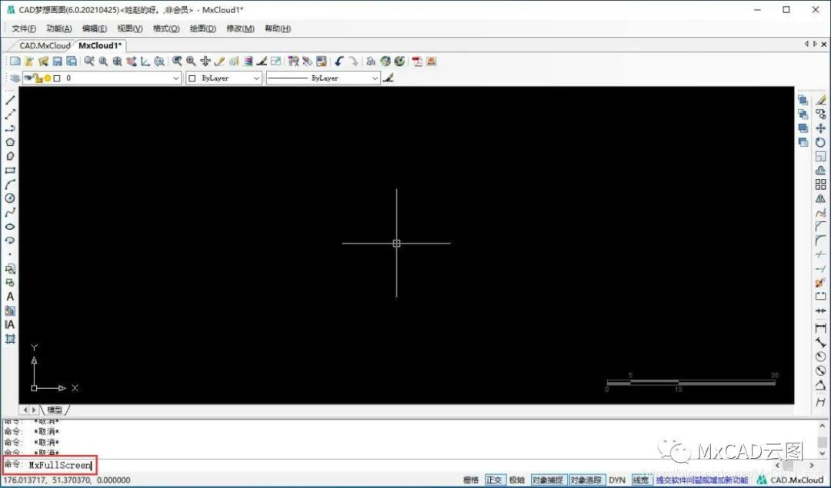Open the linetype ByLayer dropdown

point(375,78)
